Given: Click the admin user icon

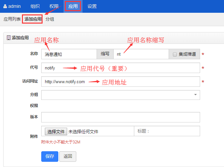Looking at the screenshot, I should (5, 6).
